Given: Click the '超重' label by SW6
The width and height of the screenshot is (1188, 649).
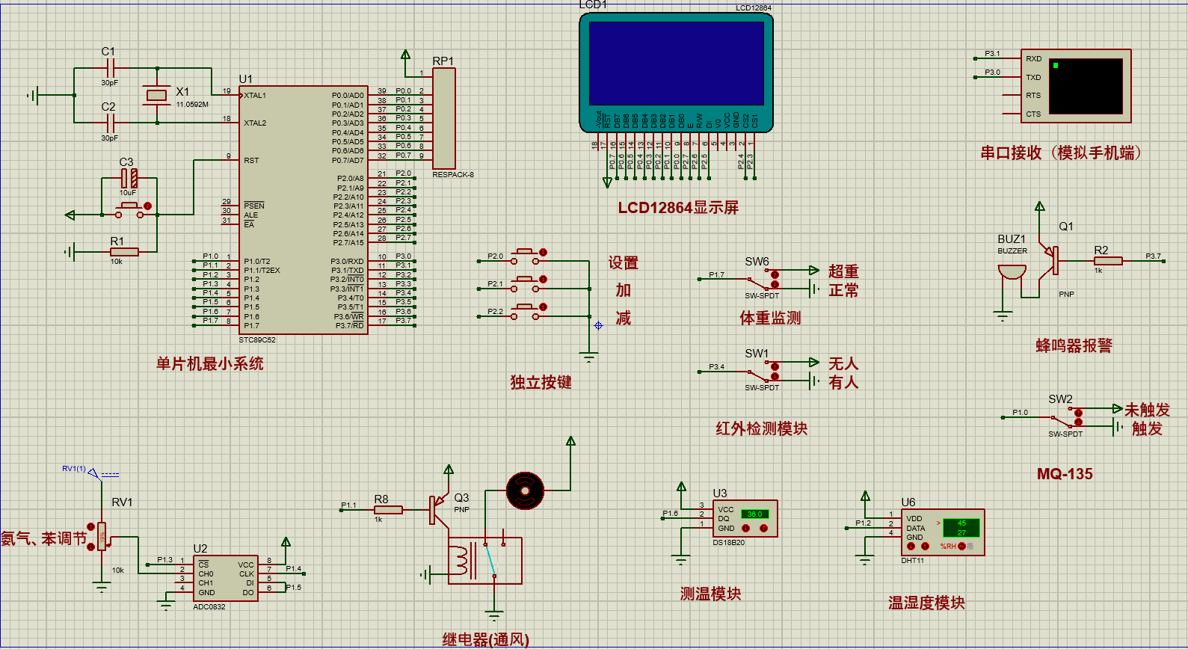Looking at the screenshot, I should tap(843, 271).
